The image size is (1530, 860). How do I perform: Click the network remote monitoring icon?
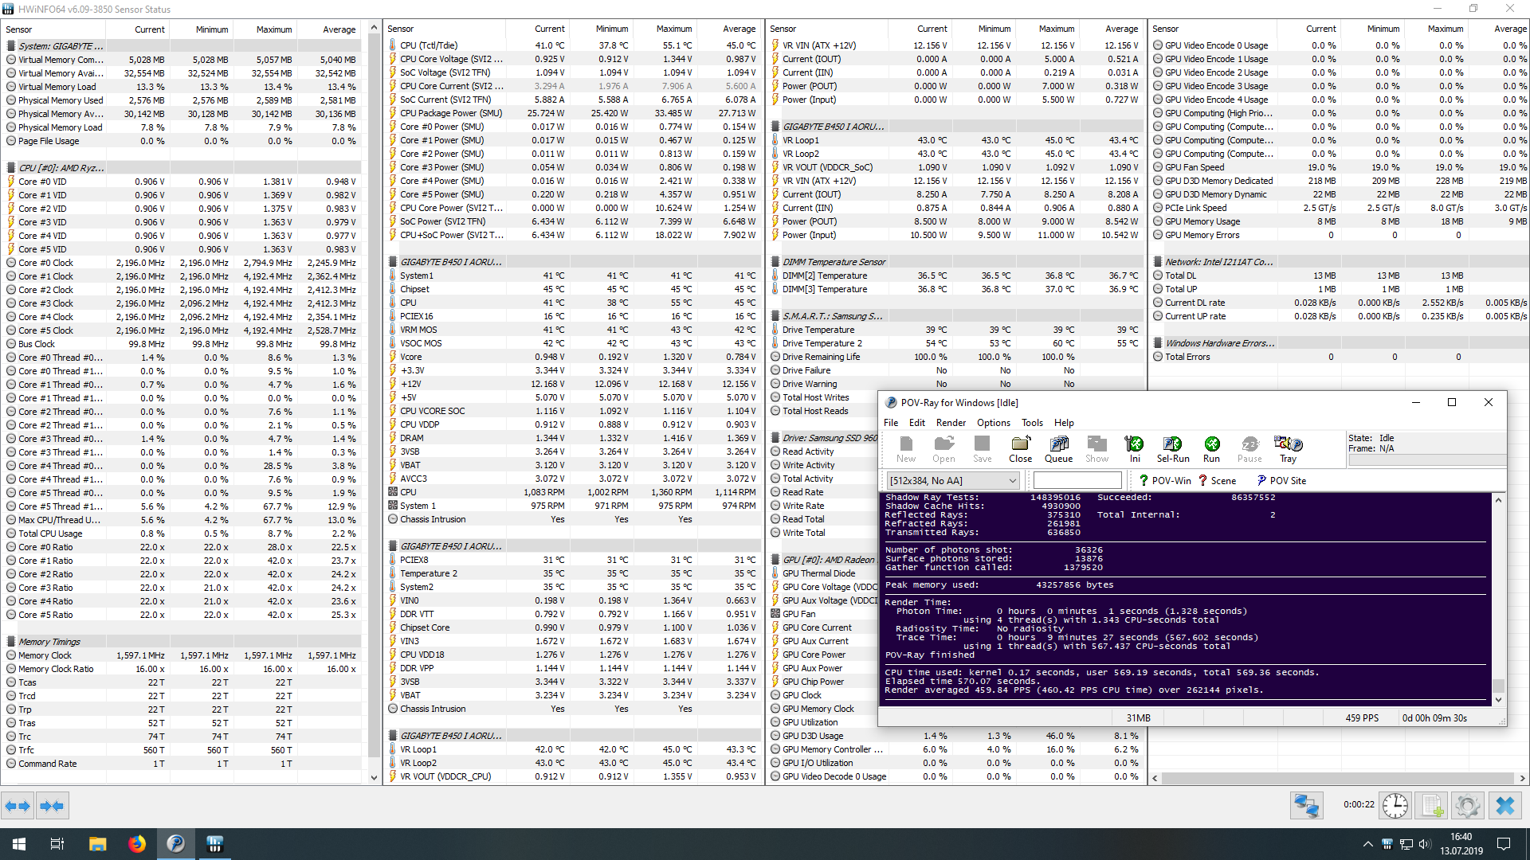pos(1306,806)
